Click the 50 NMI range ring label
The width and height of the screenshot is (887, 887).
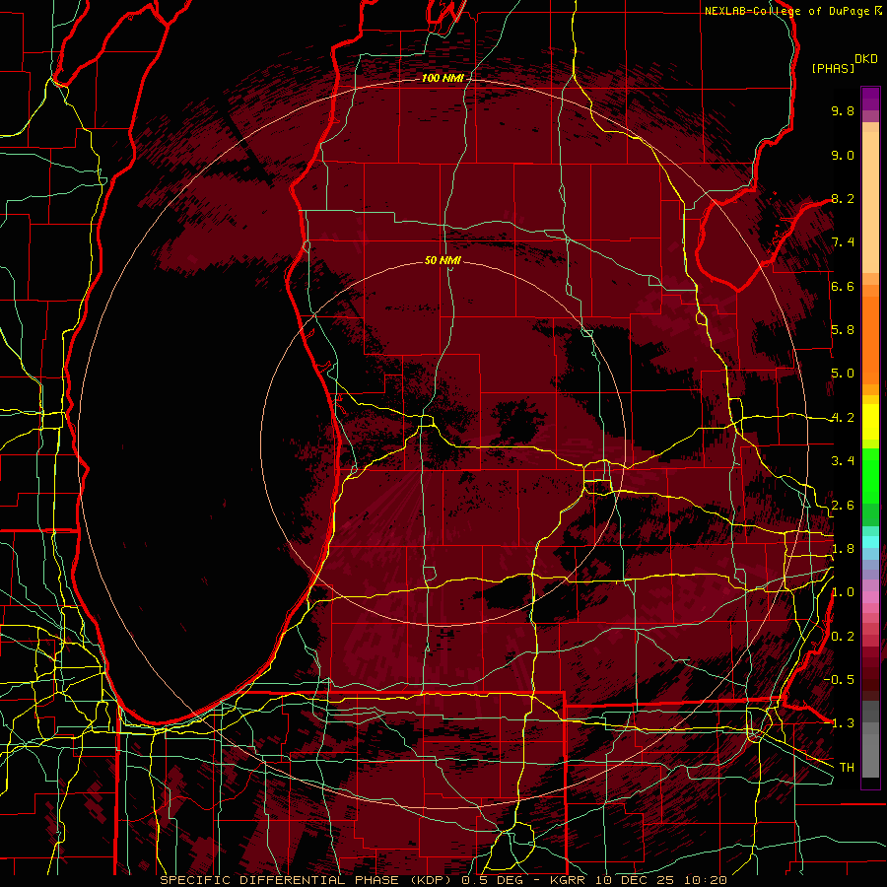[x=443, y=260]
